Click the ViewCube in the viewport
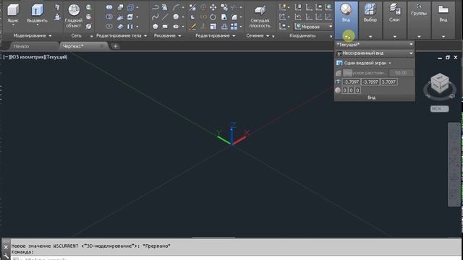Screen dimensions: 463x260 click(x=440, y=84)
